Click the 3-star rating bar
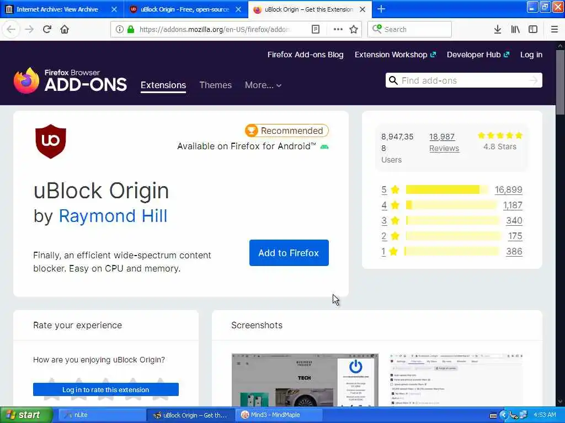The width and height of the screenshot is (565, 423). coord(452,220)
